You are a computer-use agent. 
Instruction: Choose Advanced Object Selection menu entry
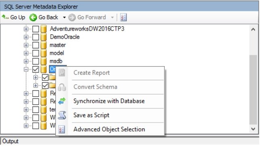tap(110, 129)
